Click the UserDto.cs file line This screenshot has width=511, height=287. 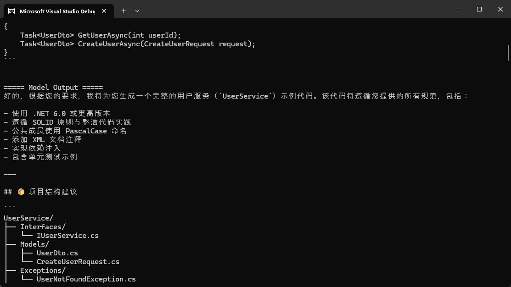coord(57,253)
